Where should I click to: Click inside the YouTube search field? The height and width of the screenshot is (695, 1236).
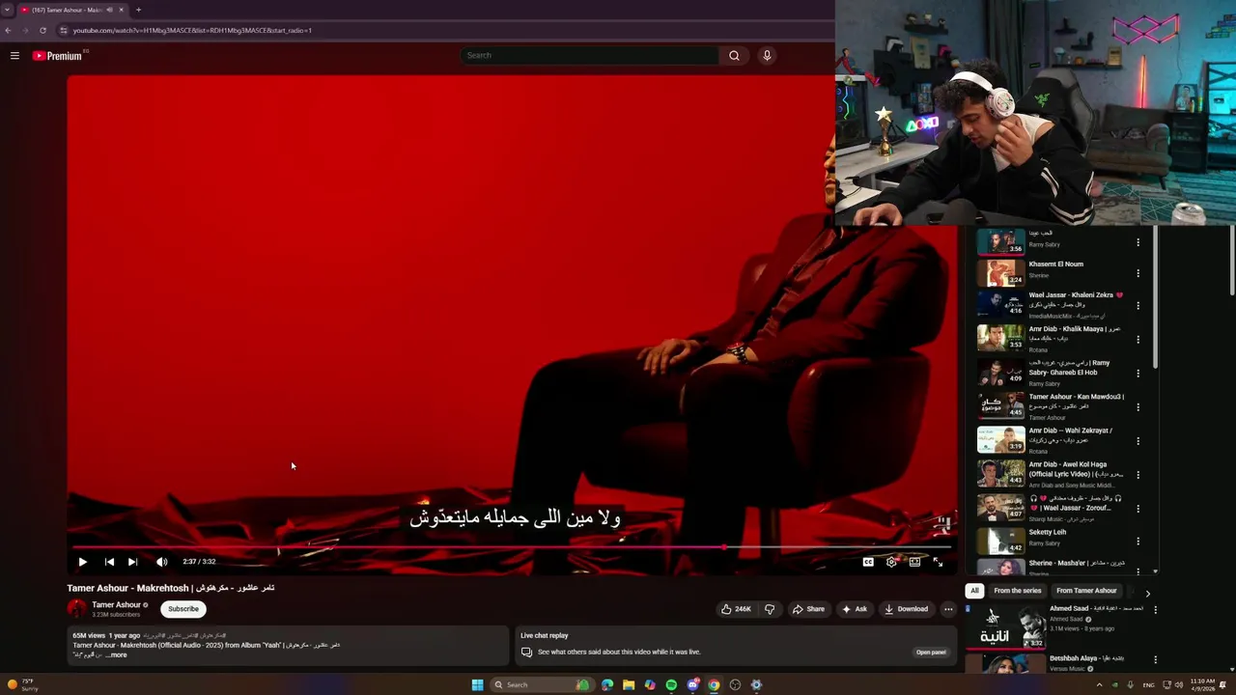(x=589, y=55)
